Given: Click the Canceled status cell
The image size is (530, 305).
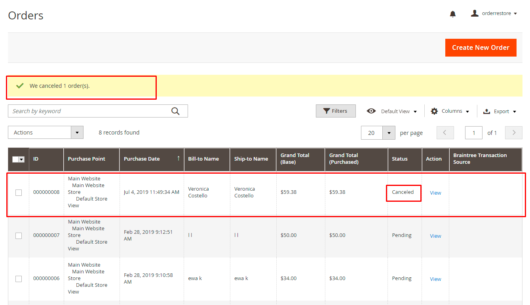Looking at the screenshot, I should point(403,192).
